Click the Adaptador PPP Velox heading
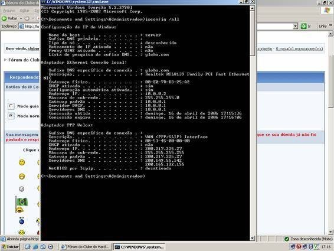 [67, 125]
